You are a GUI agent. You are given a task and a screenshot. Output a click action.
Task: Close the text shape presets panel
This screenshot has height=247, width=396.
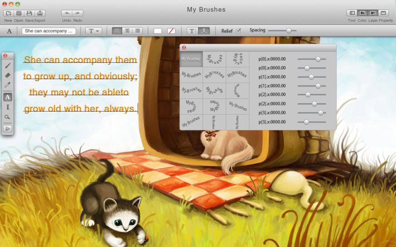[184, 47]
